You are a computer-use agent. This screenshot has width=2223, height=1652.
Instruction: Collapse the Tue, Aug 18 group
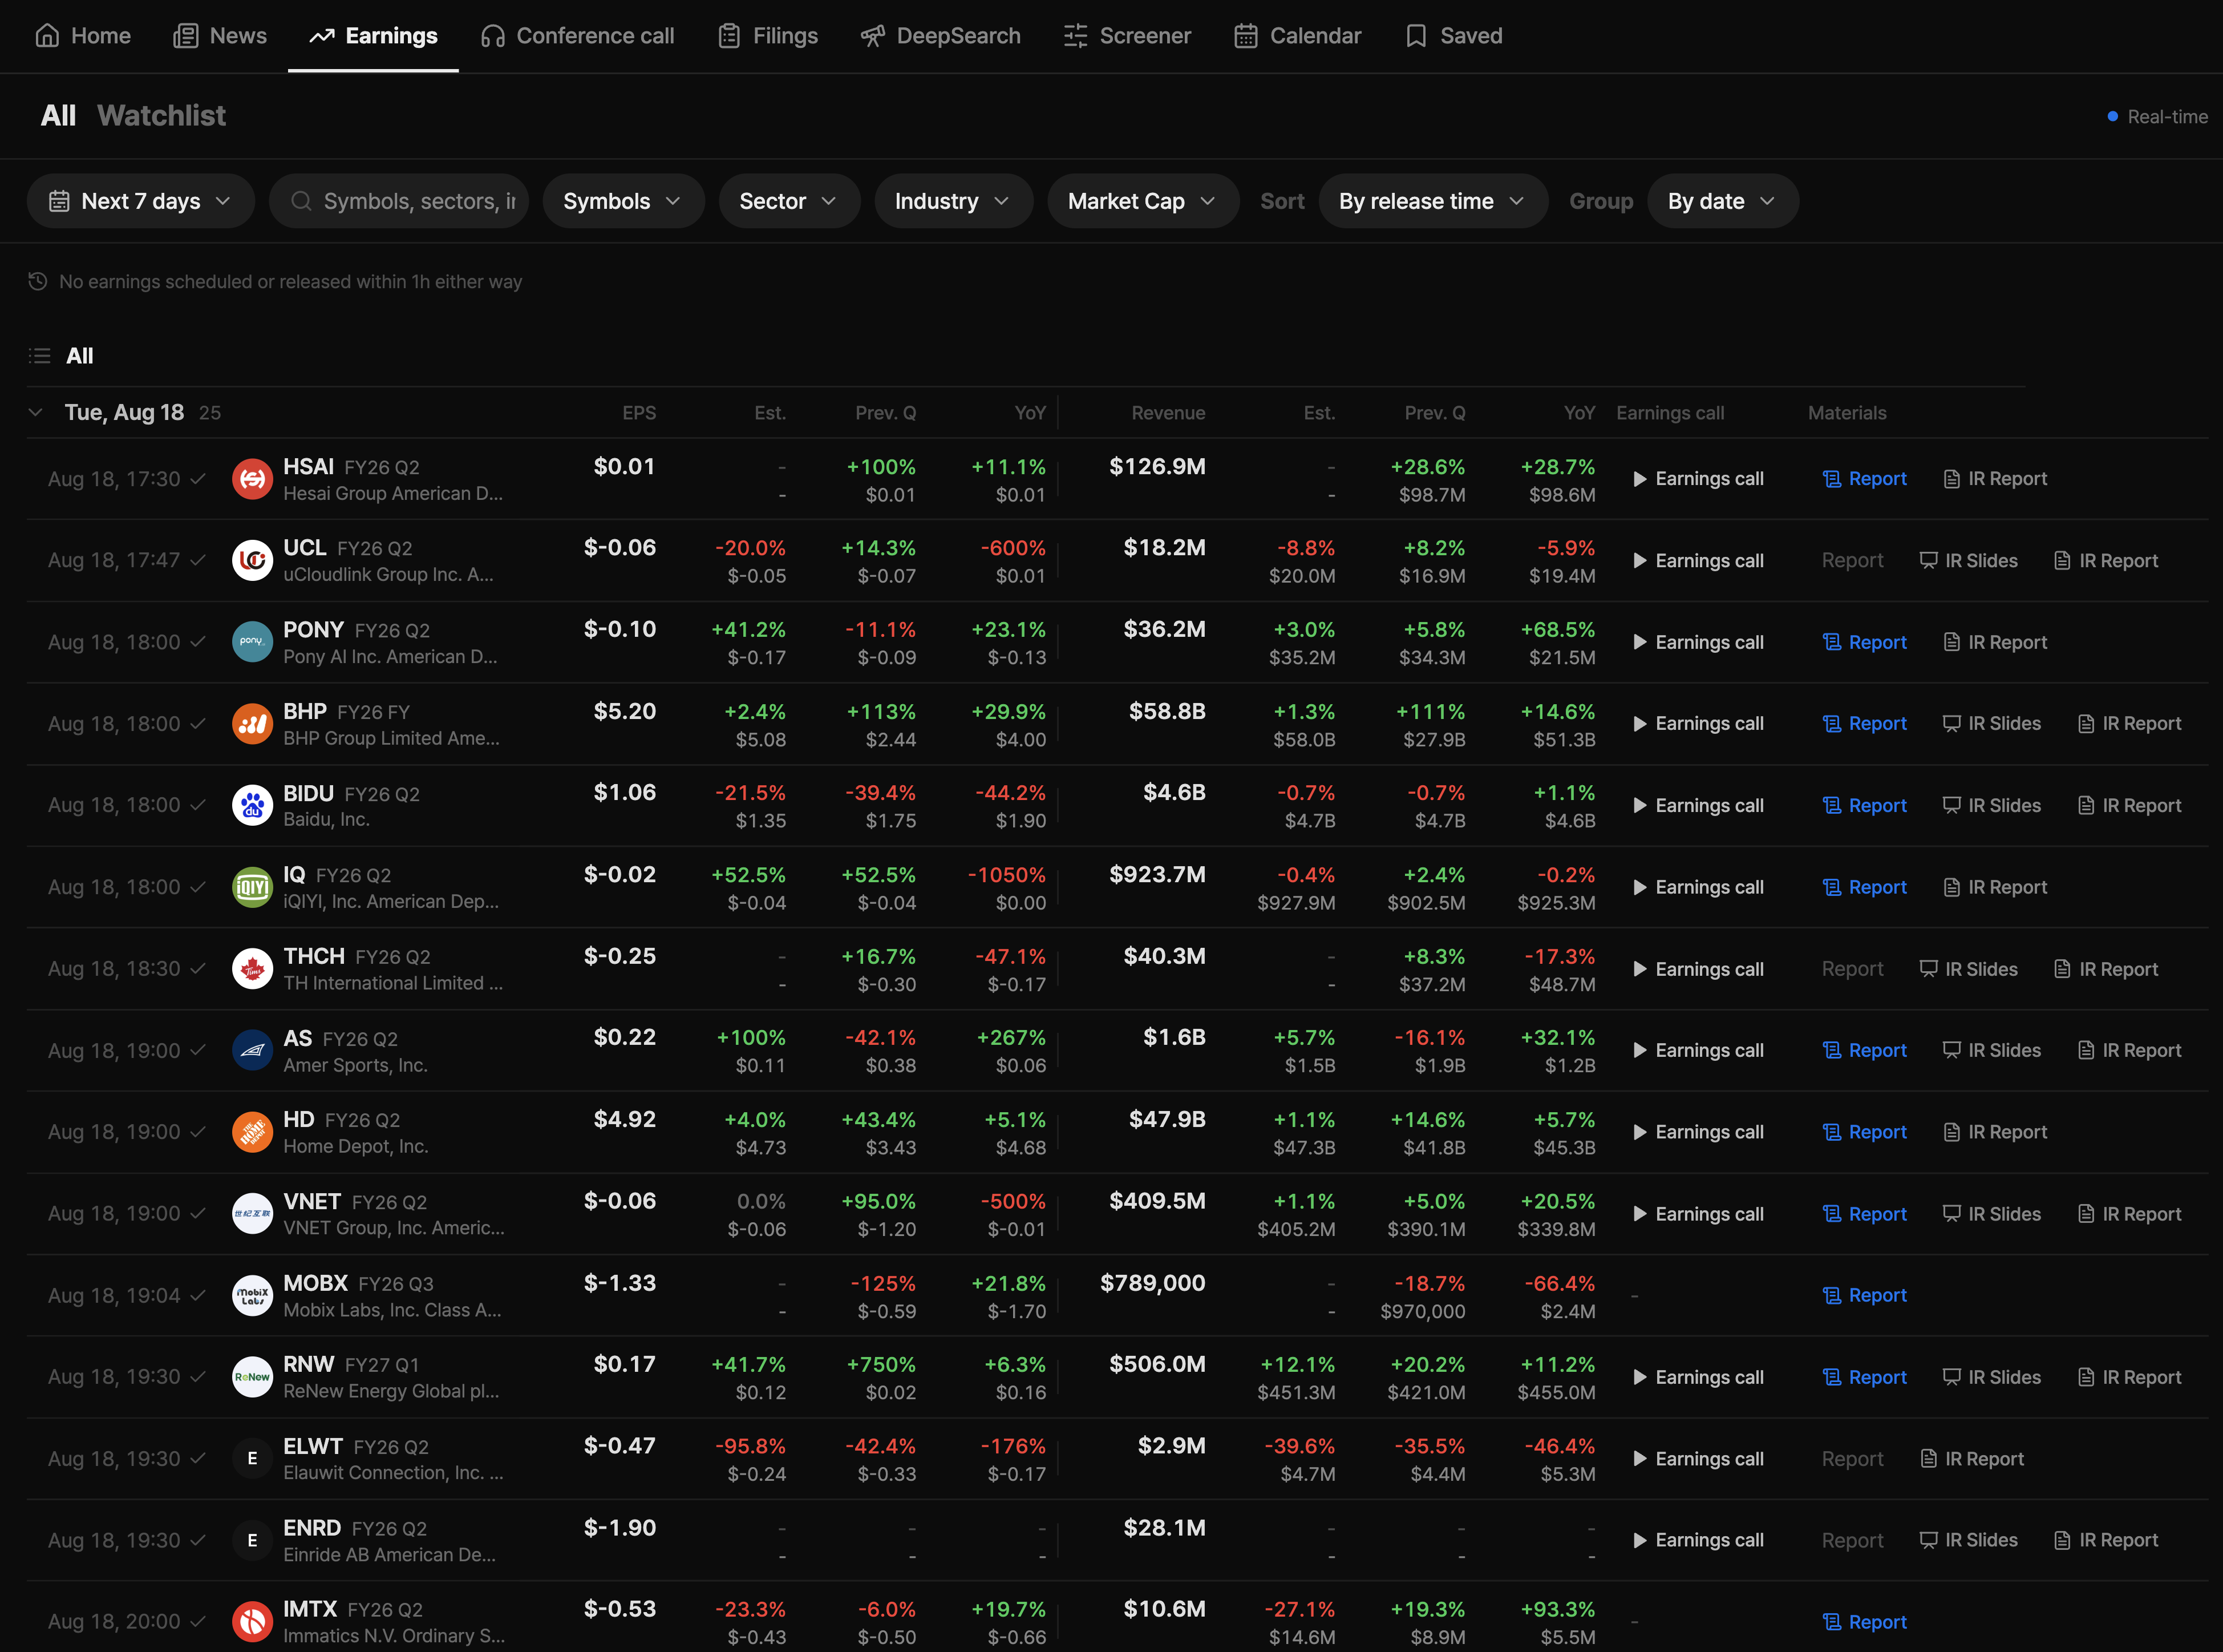point(36,412)
